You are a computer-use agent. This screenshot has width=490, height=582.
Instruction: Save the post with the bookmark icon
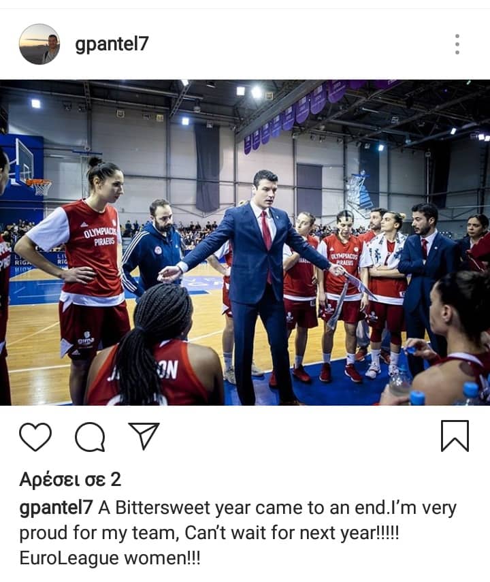coord(455,436)
